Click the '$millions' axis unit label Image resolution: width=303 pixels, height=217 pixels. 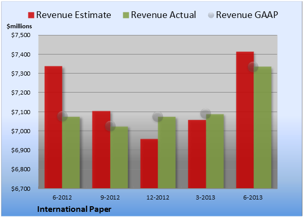point(20,26)
